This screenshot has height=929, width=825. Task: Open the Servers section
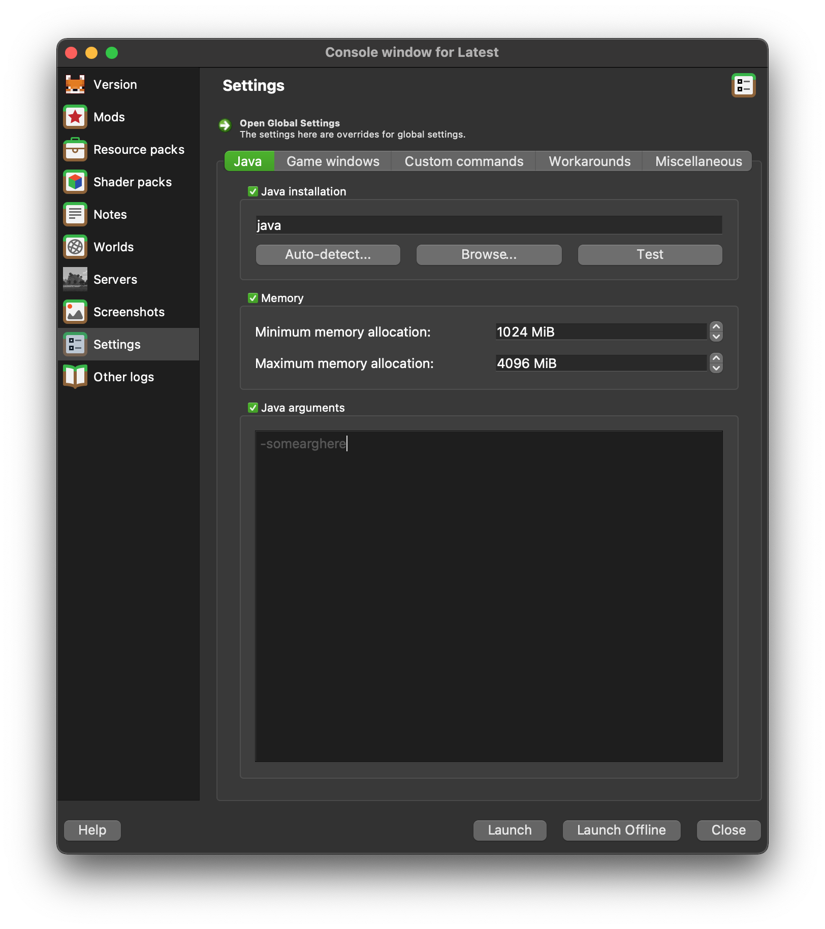tap(75, 279)
